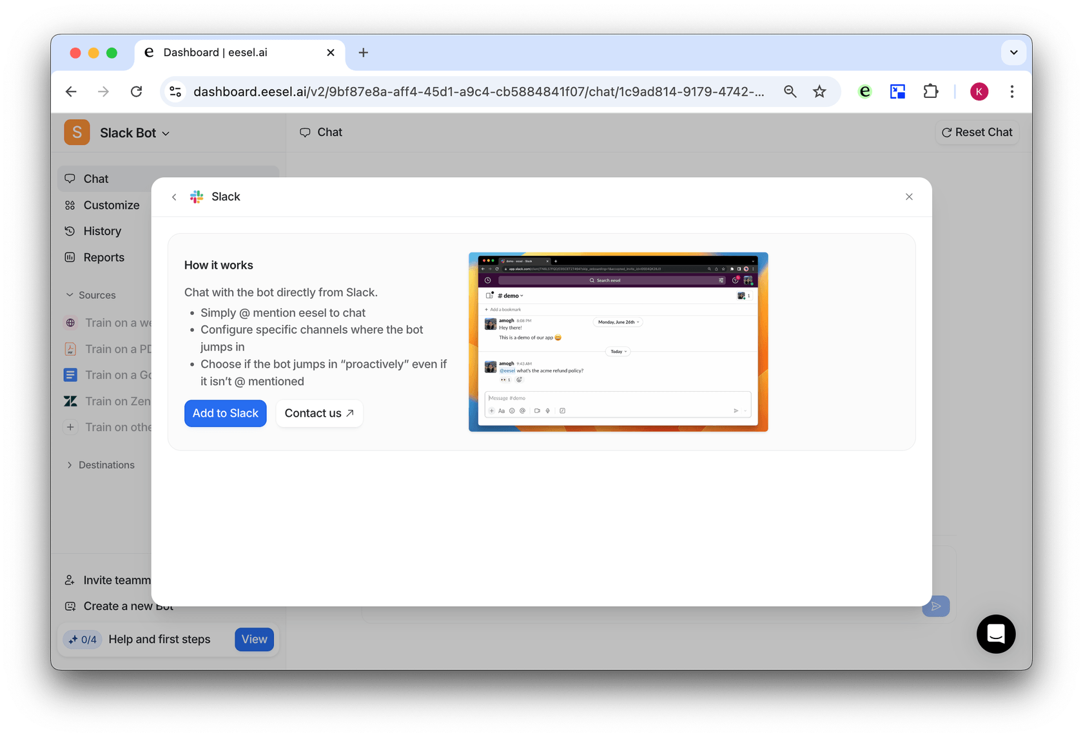The image size is (1083, 737).
Task: Go to the History menu item
Action: point(102,231)
